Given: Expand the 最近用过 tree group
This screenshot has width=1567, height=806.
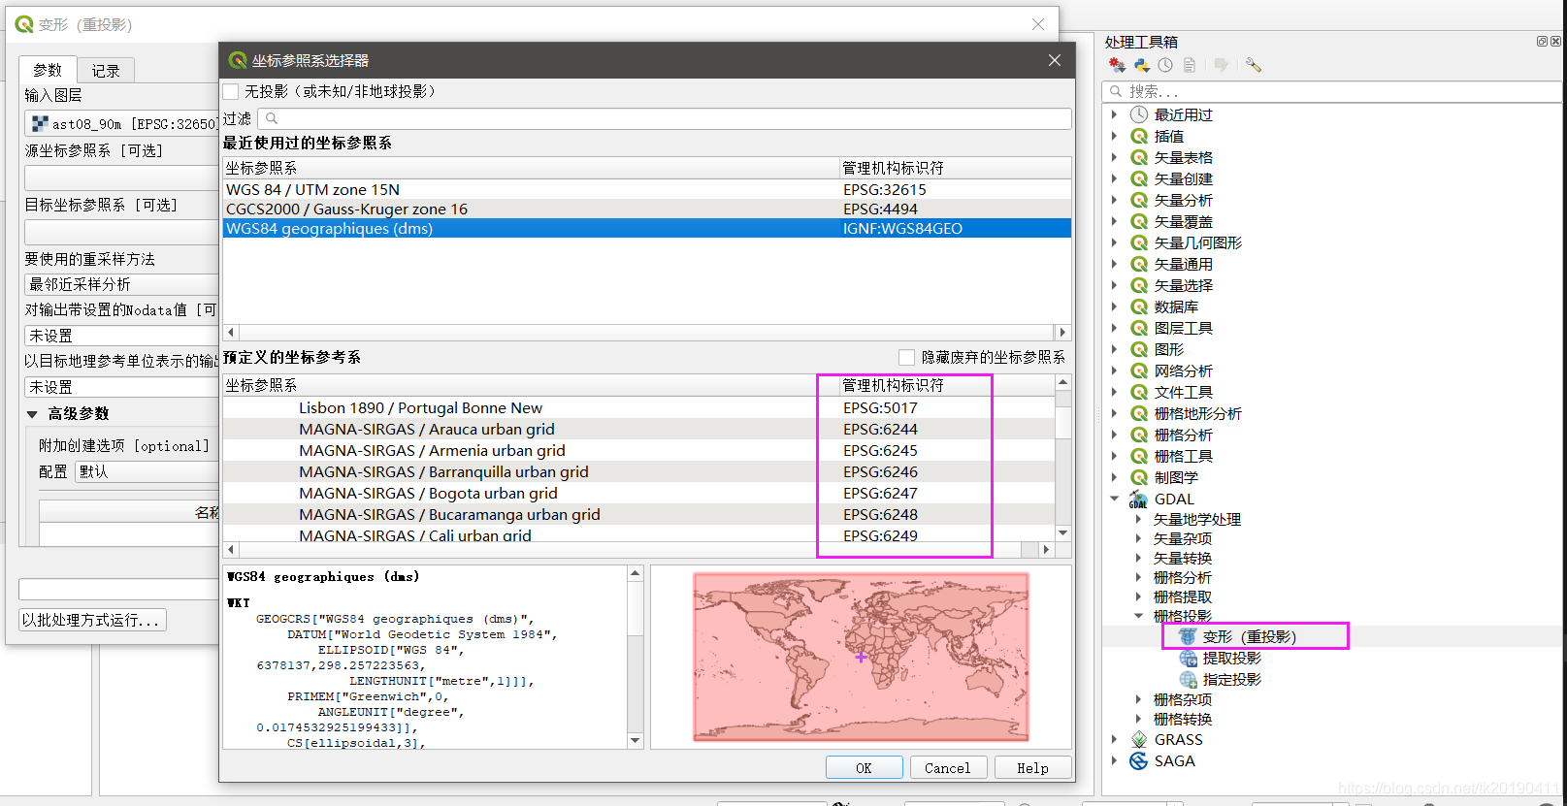Looking at the screenshot, I should (x=1114, y=114).
